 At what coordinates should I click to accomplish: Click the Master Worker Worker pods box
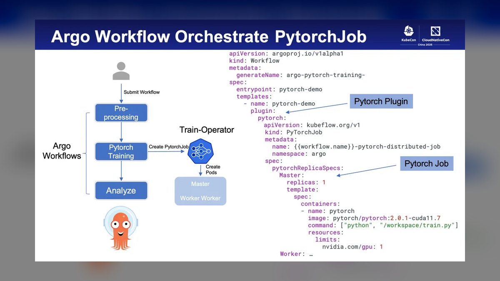(200, 191)
